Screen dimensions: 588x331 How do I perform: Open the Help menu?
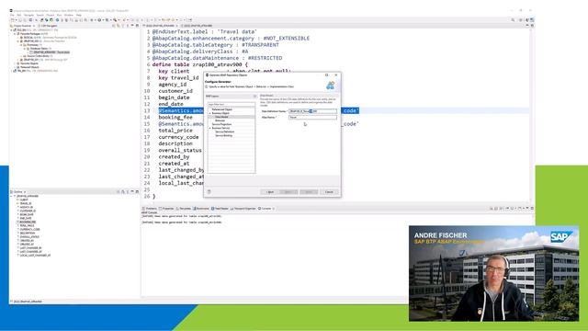(79, 15)
